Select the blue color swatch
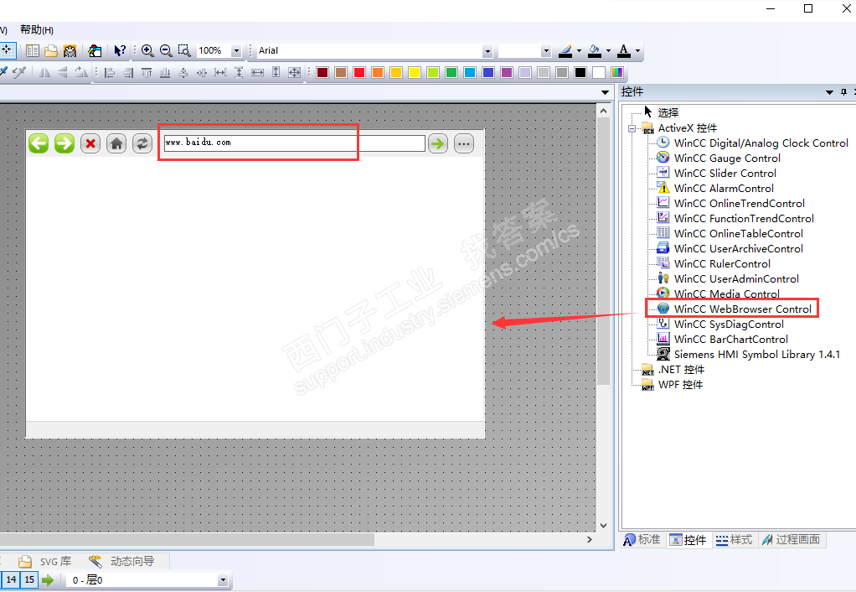856x592 pixels. 488,73
